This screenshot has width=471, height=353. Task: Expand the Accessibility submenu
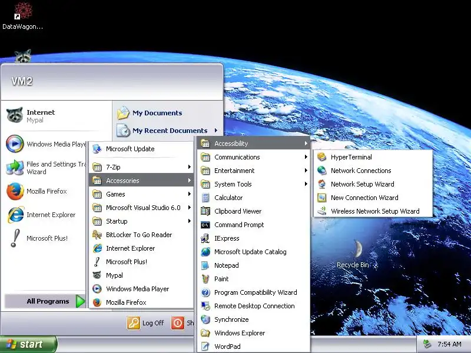[x=254, y=144]
